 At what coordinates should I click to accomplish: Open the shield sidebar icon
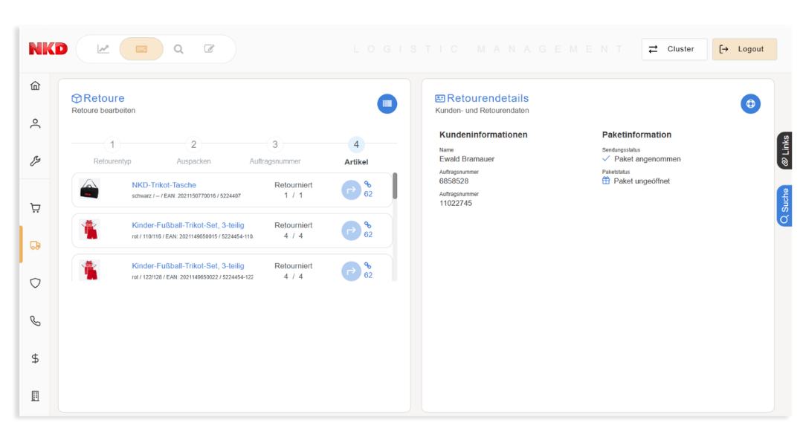pos(35,283)
